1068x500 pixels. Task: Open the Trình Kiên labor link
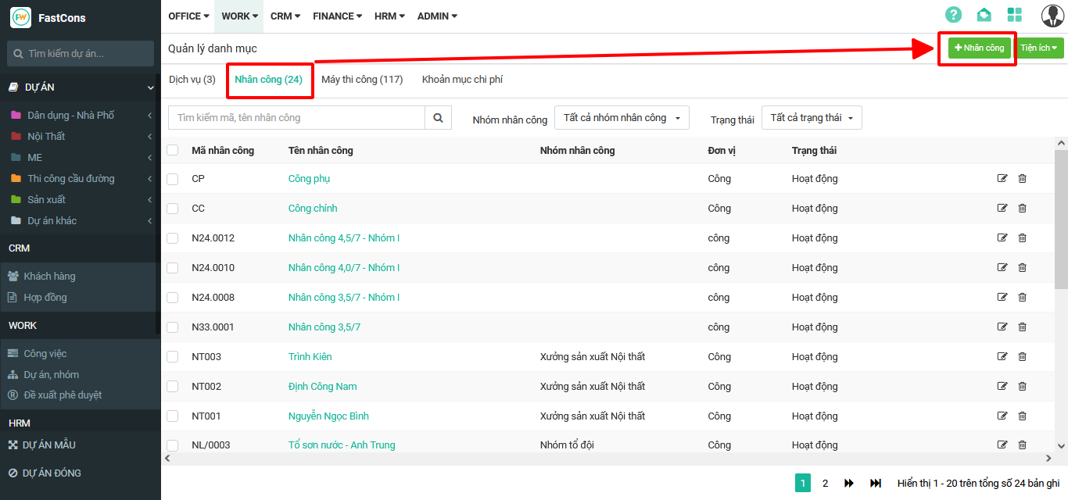click(x=310, y=357)
